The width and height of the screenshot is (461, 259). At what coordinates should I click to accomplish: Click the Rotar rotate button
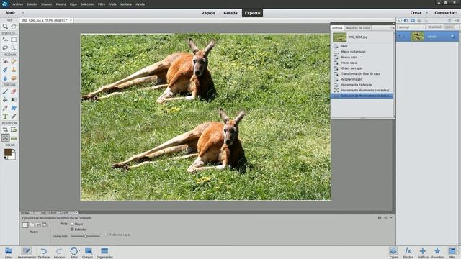73,253
